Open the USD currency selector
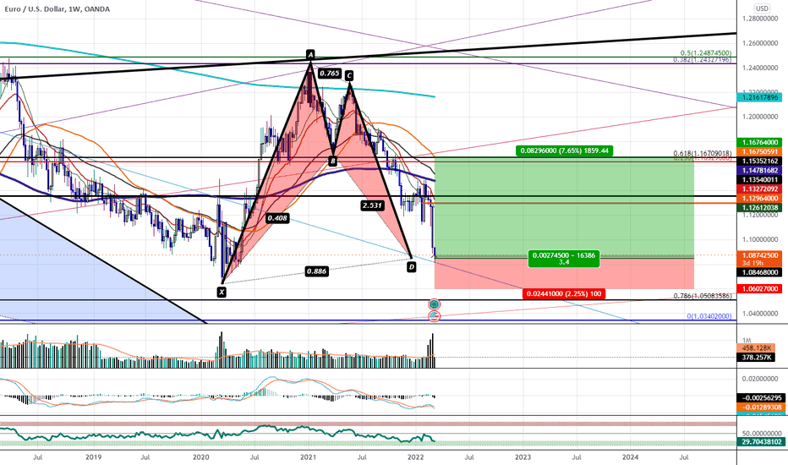788x465 pixels. [763, 8]
